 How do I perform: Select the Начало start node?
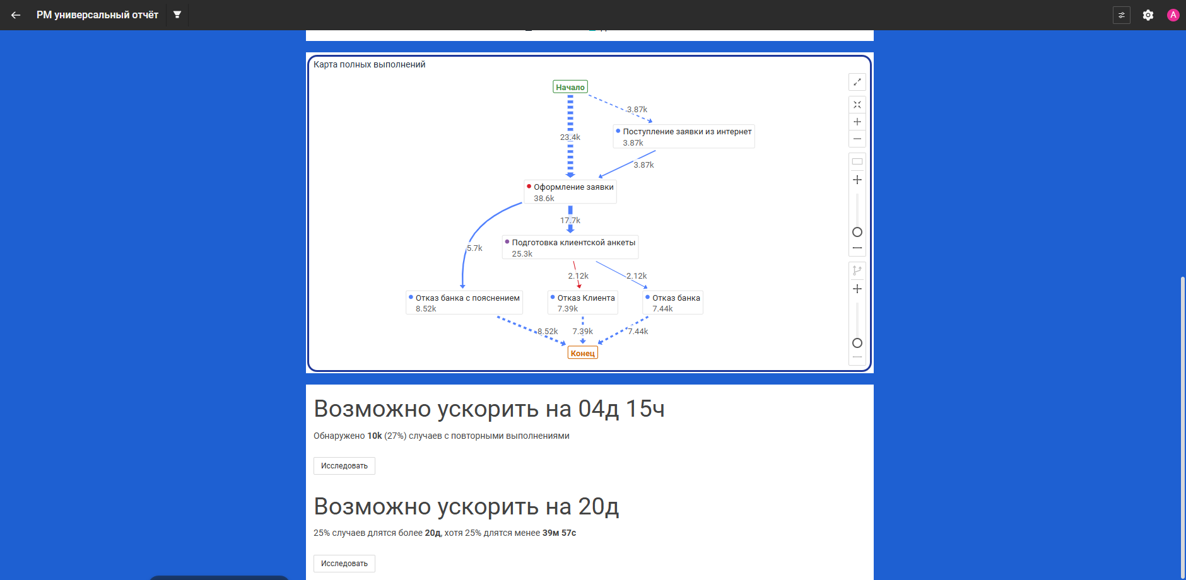[570, 87]
